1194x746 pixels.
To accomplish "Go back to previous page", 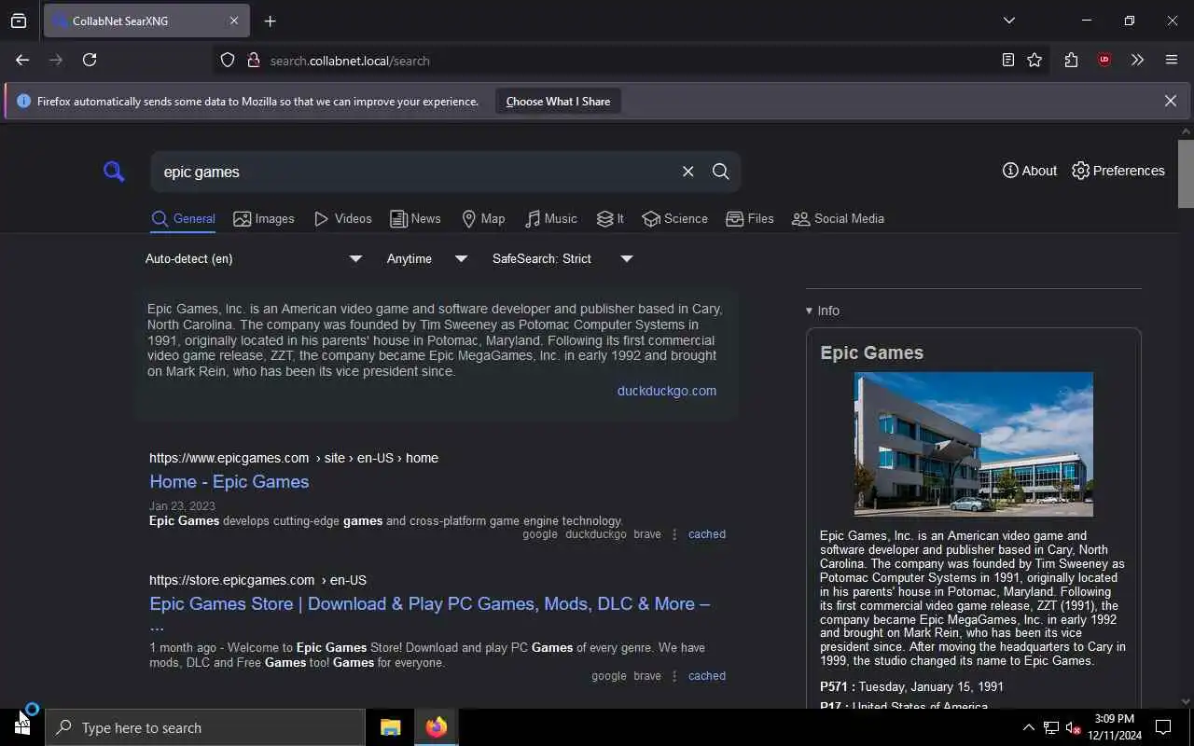I will 22,60.
